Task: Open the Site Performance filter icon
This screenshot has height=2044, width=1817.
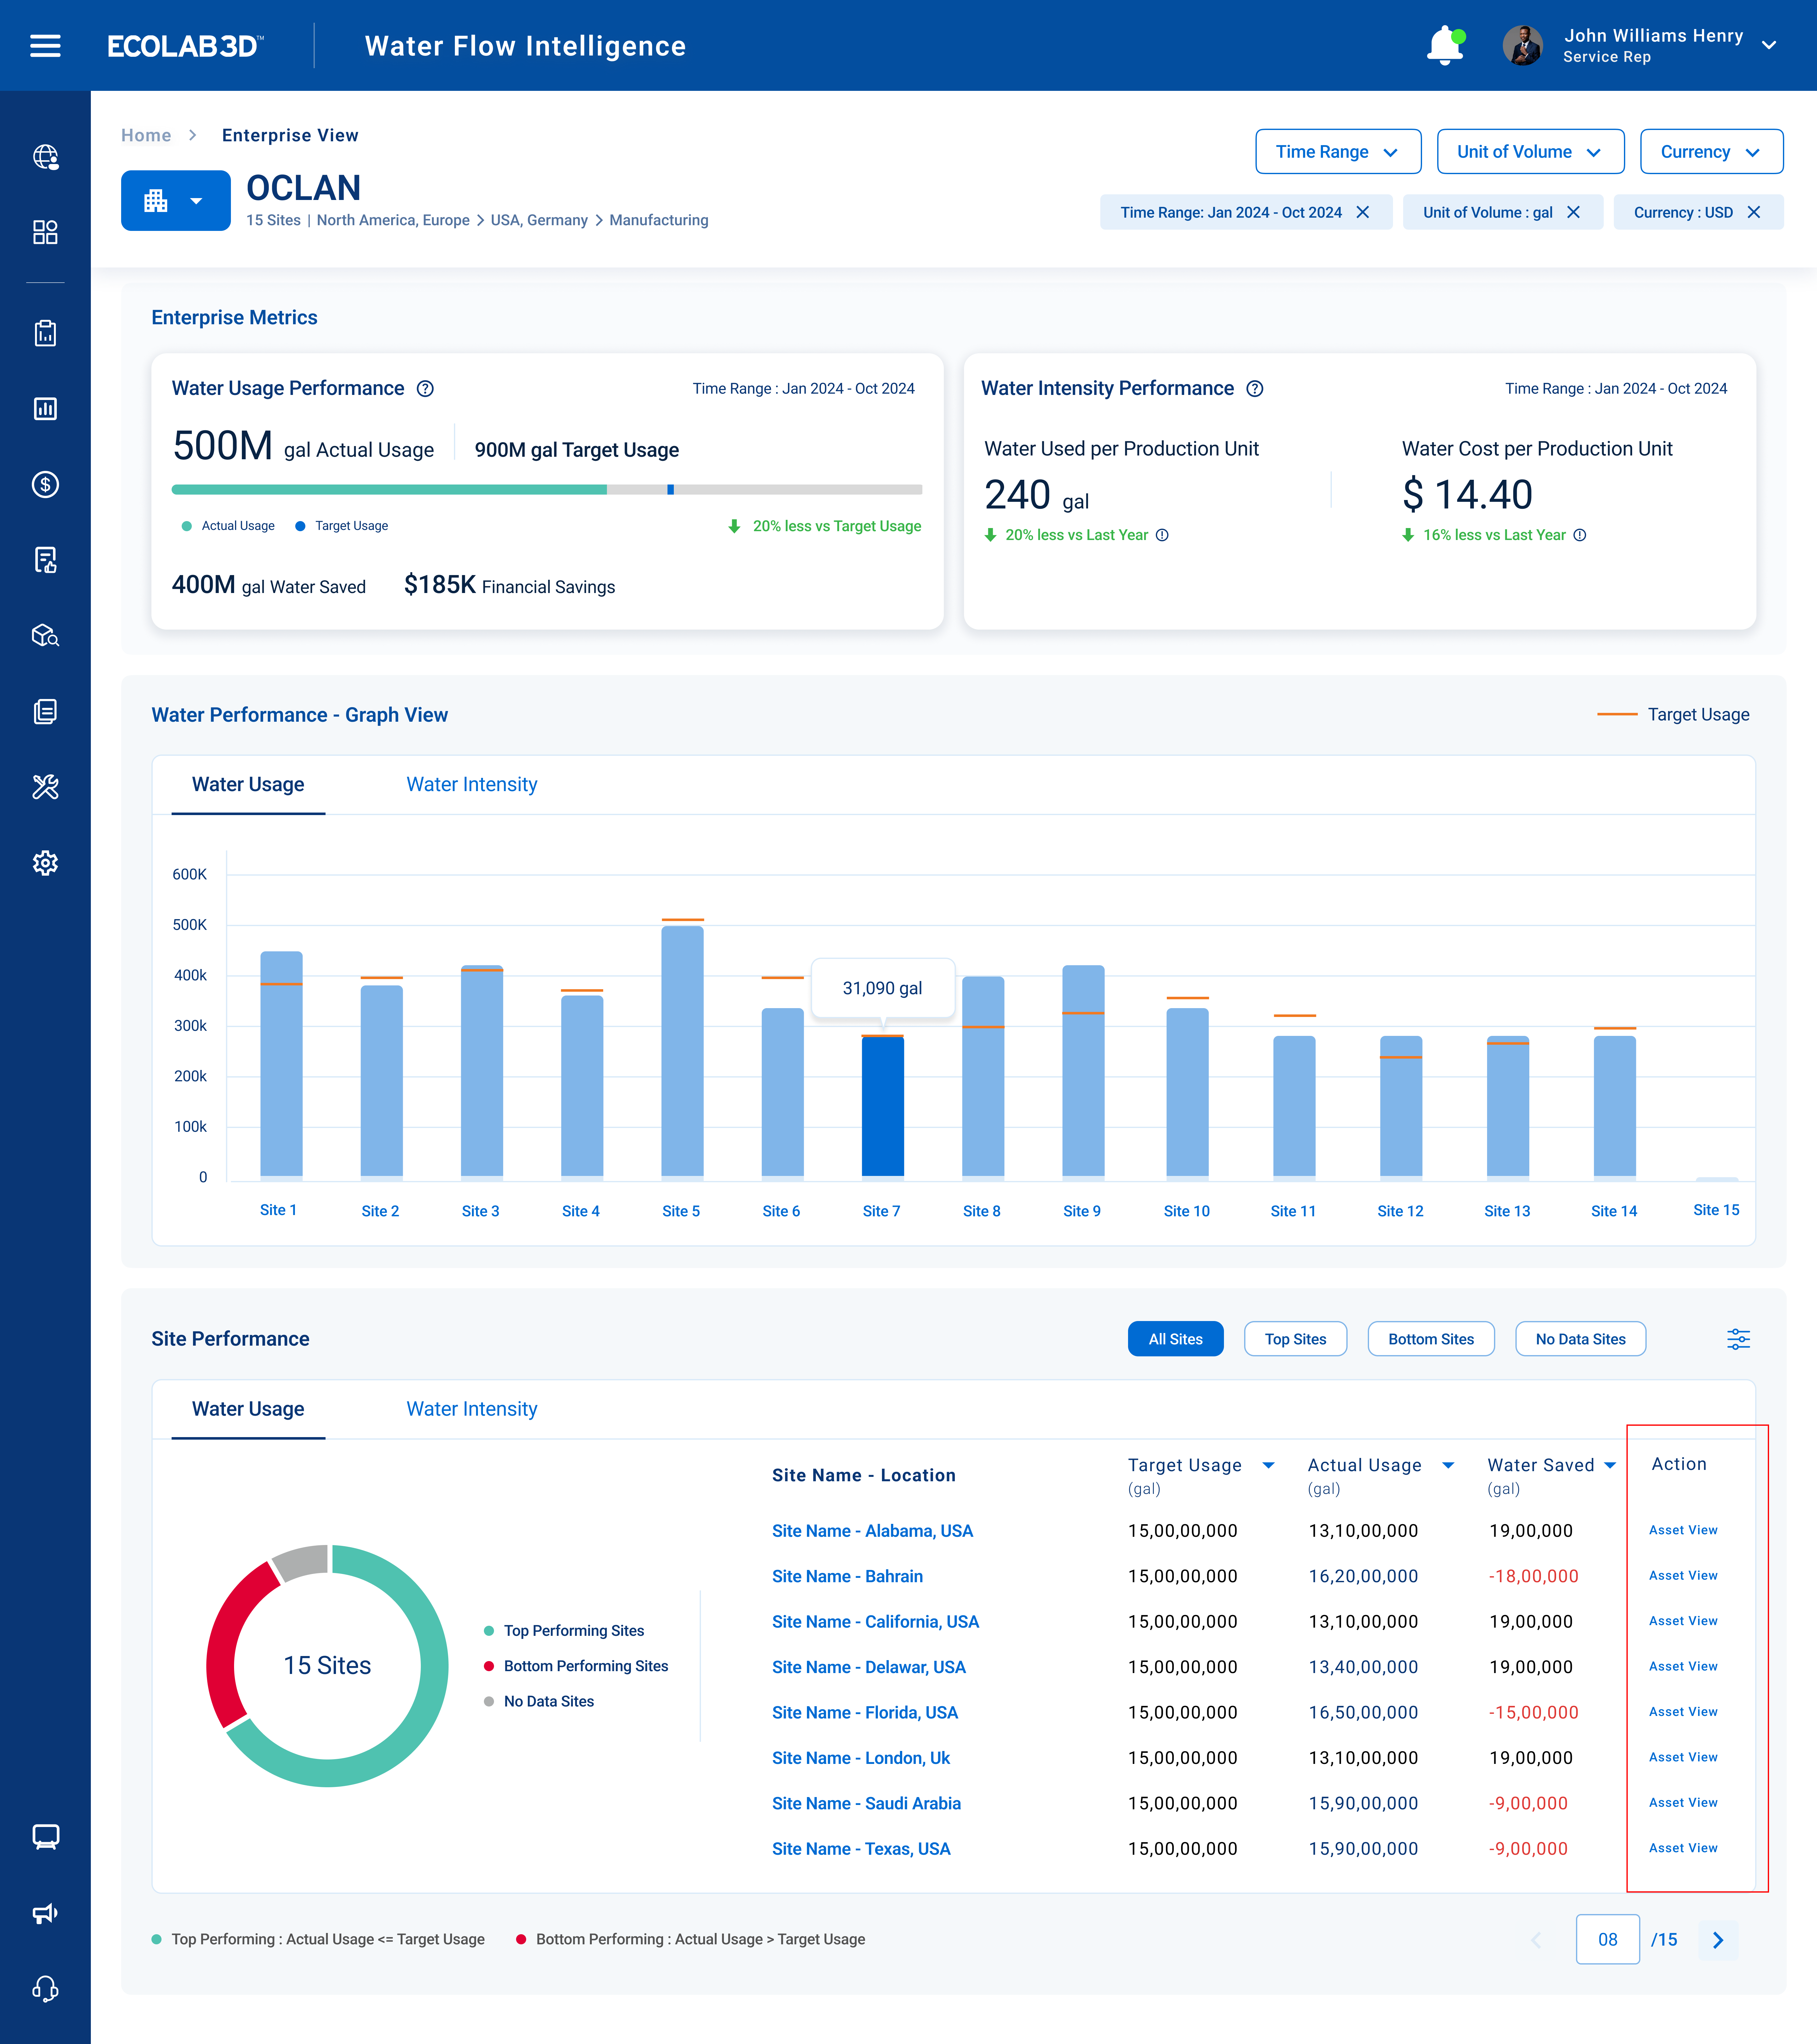Action: pos(1739,1339)
